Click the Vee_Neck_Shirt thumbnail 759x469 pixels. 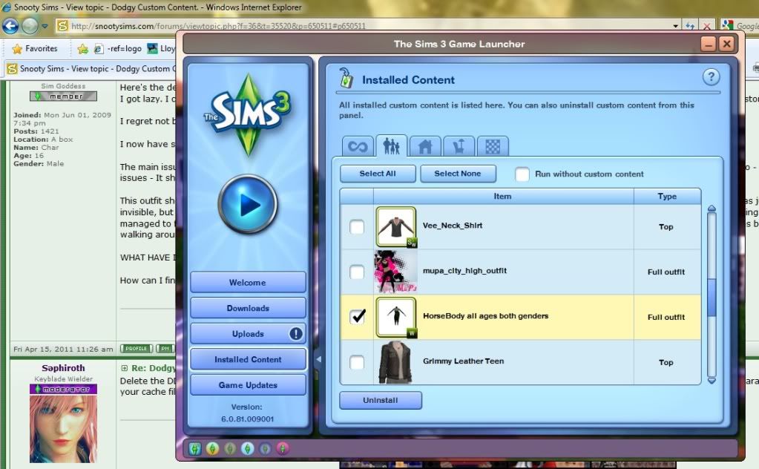pos(396,227)
